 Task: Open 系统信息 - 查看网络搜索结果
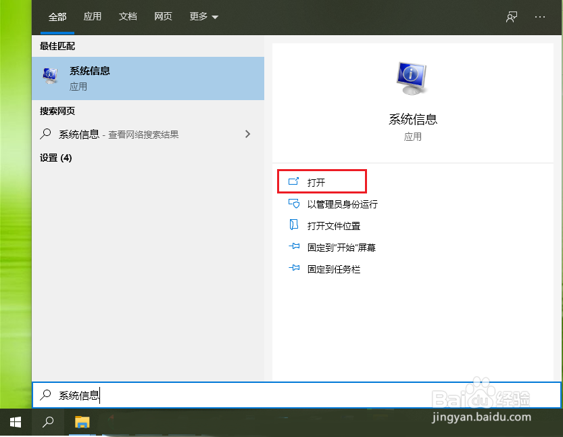coord(148,135)
